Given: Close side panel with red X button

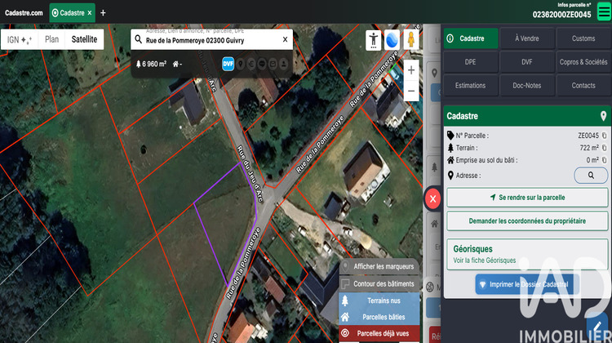Looking at the screenshot, I should pos(433,199).
